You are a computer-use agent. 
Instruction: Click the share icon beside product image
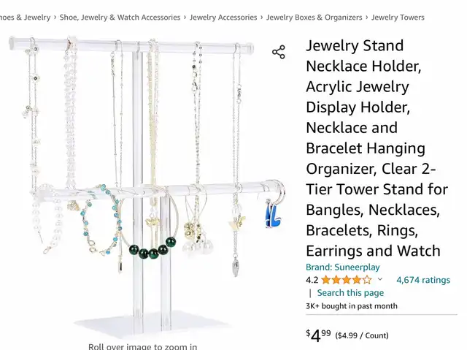coord(279,52)
